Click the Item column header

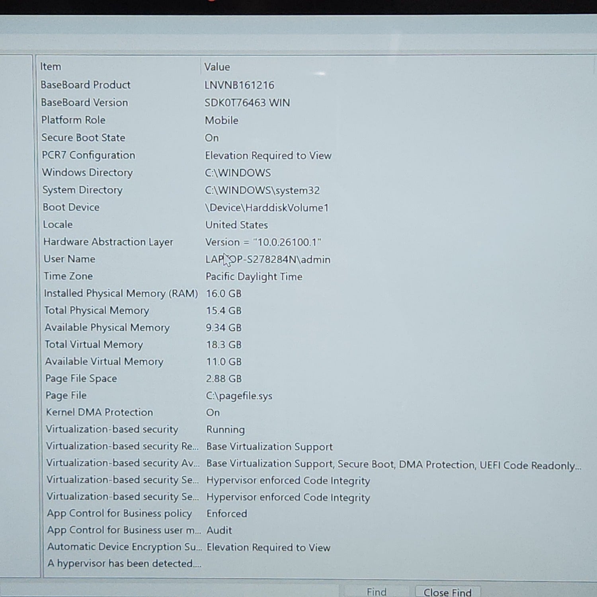point(51,66)
